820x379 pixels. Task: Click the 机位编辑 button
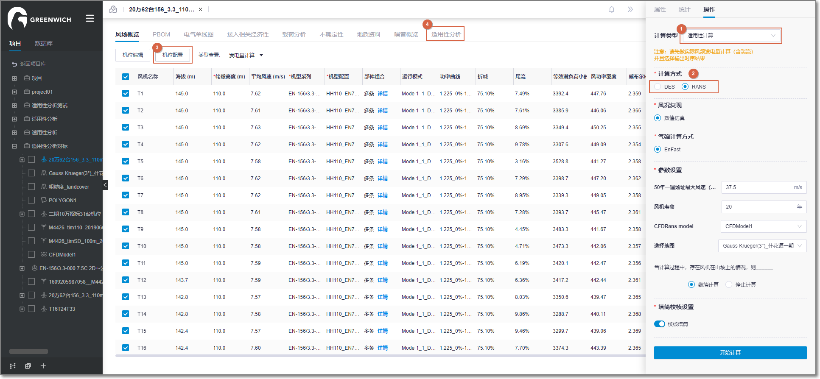pos(133,55)
